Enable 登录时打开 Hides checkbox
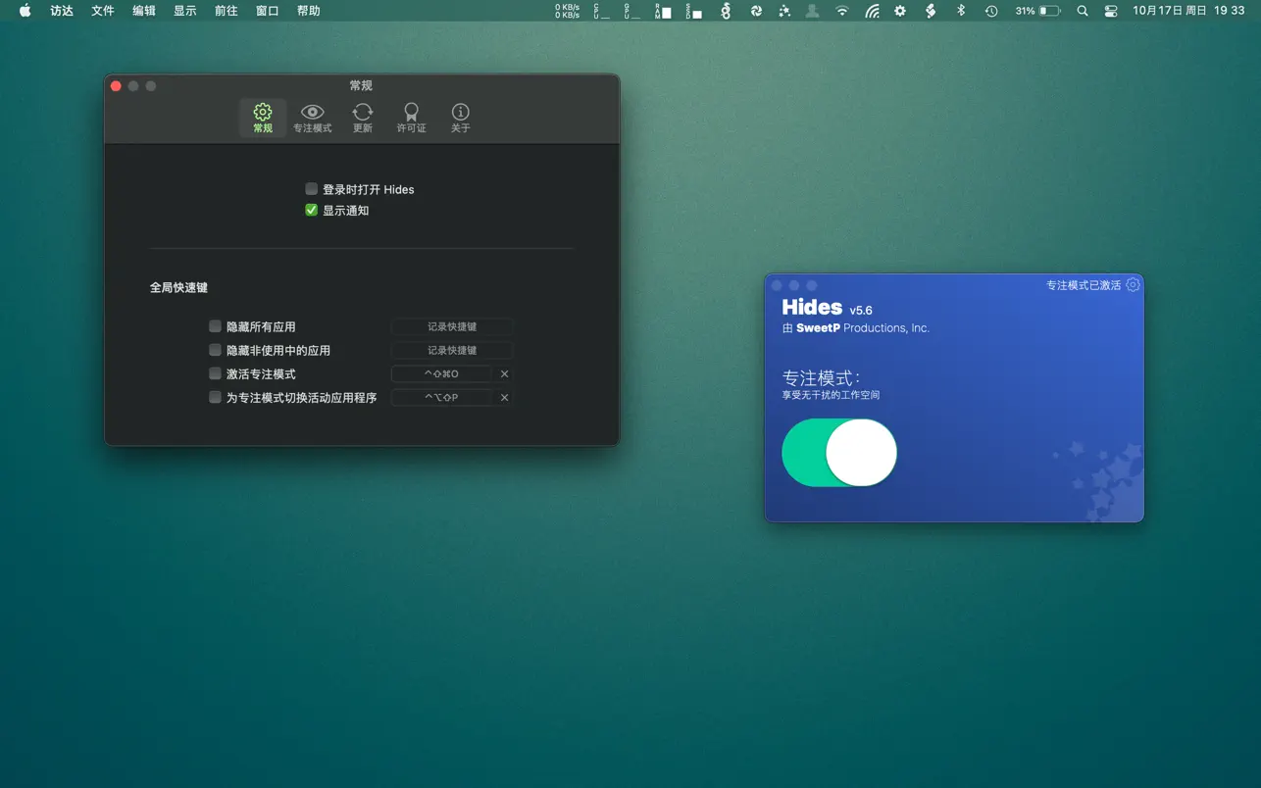 coord(311,189)
